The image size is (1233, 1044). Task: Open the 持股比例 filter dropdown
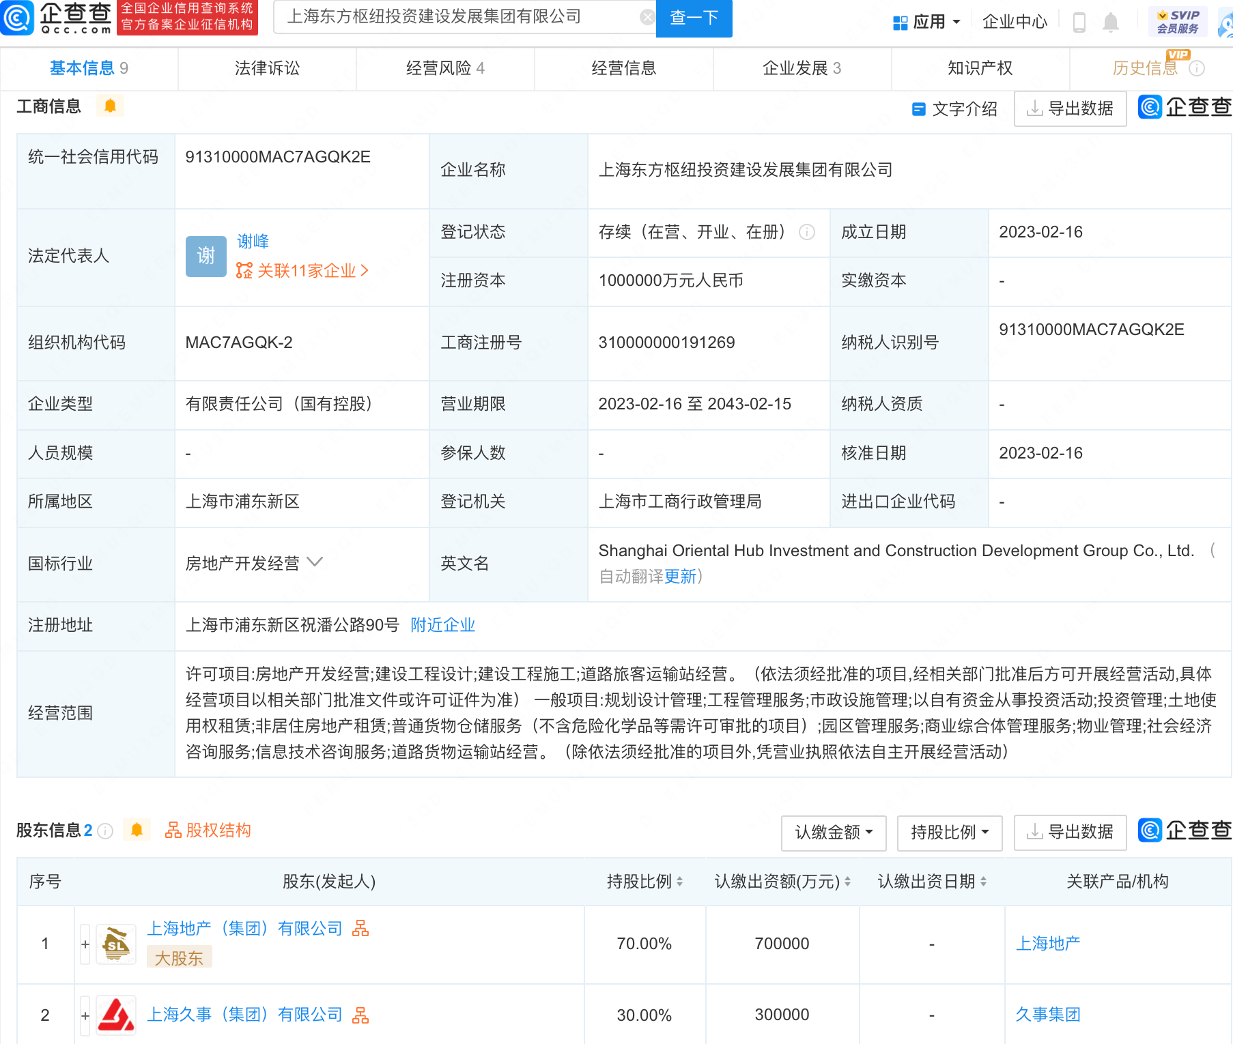950,832
